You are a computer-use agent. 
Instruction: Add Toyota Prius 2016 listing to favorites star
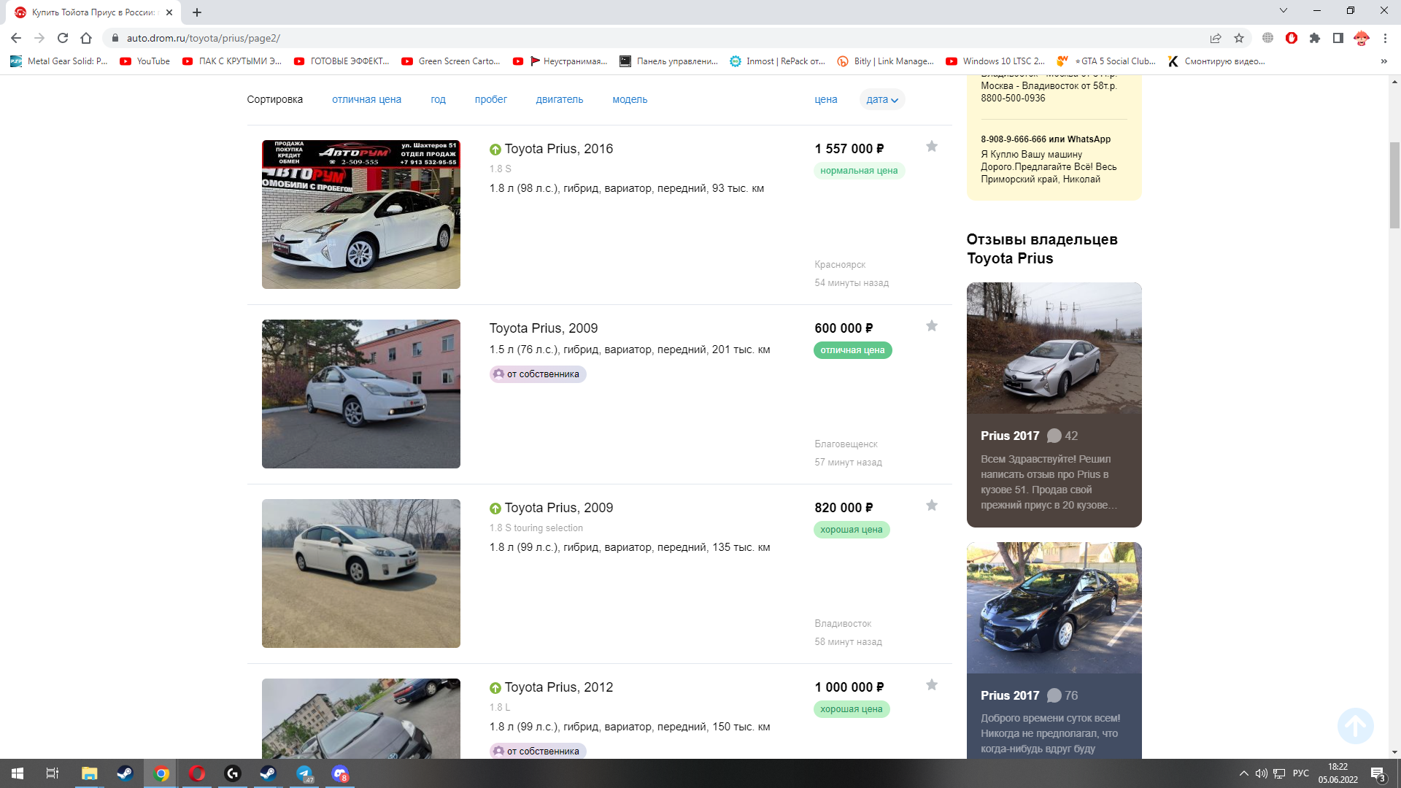tap(932, 147)
